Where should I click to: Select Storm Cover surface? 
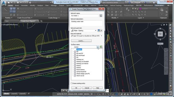80,76
